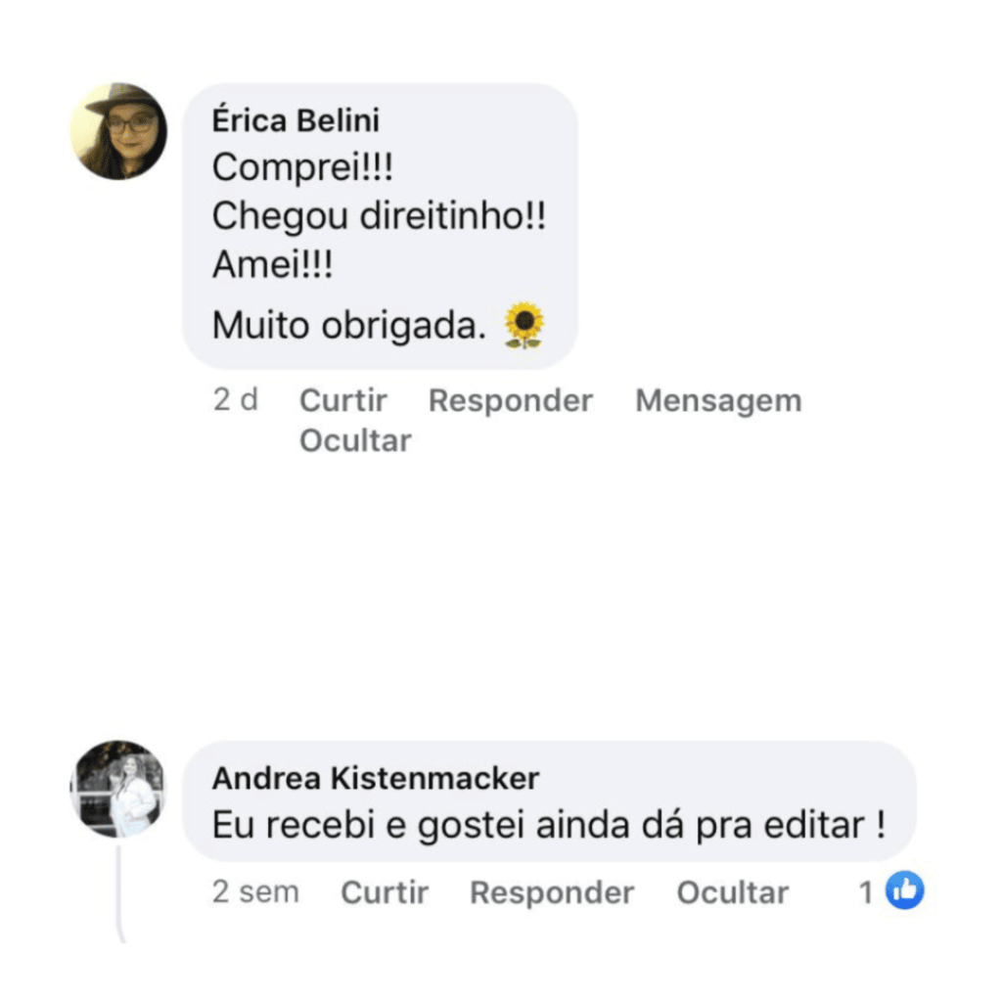The image size is (1002, 1002).
Task: Like Érica Belini's comment with Curtir
Action: (x=343, y=400)
